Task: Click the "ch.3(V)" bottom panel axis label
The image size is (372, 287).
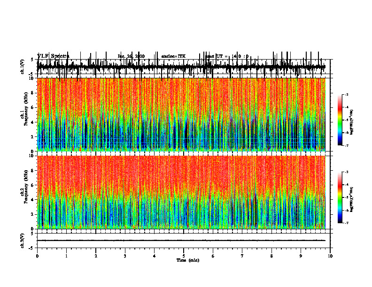Action: 23,241
